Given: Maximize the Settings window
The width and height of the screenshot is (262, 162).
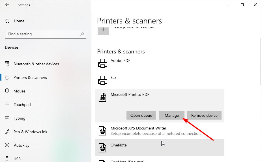Looking at the screenshot, I should (x=242, y=5).
